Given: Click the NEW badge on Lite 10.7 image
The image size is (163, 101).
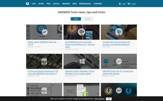Looking at the screenshot, I should (x=119, y=61).
